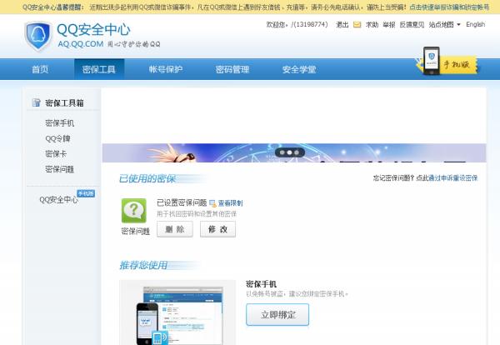500x345 pixels.
Task: Expand the 站点地图 dropdown
Action: [x=444, y=24]
